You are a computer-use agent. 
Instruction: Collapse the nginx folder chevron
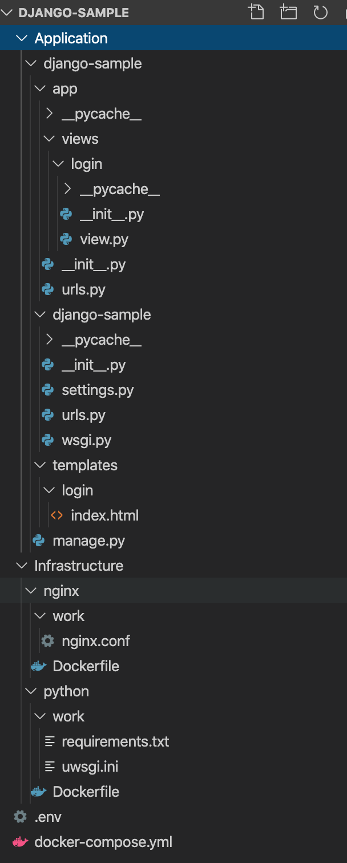[31, 591]
